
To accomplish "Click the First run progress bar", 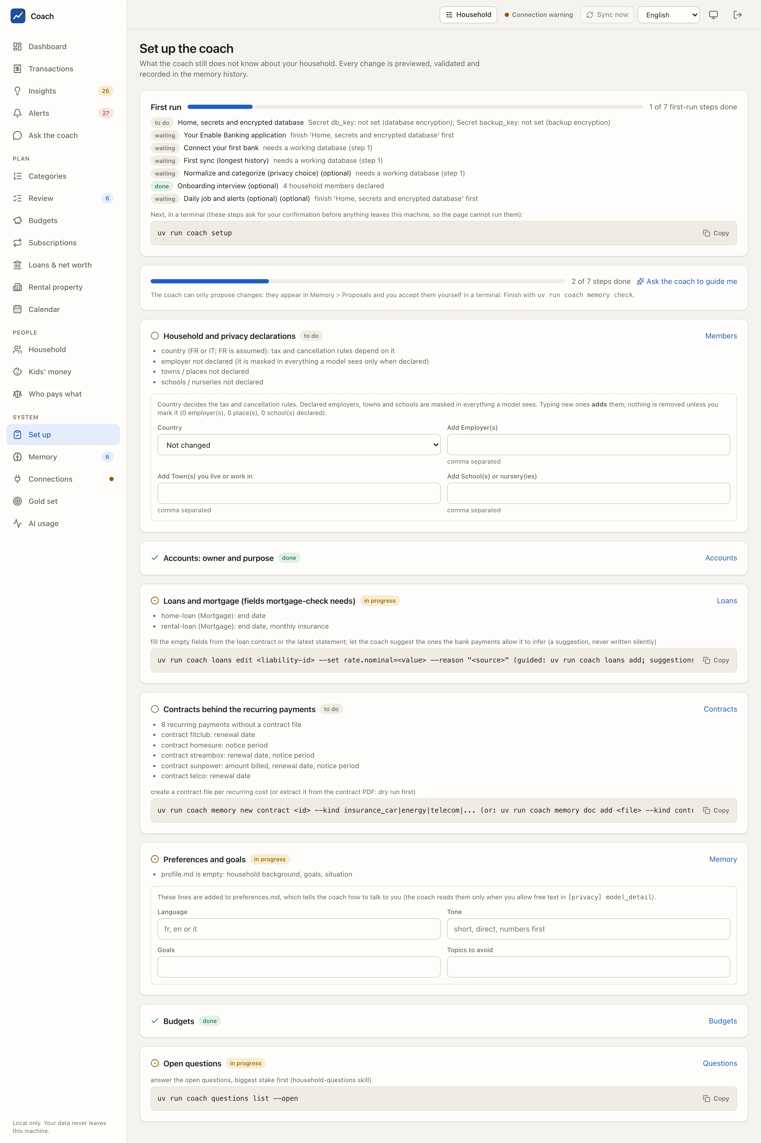I will click(x=415, y=107).
